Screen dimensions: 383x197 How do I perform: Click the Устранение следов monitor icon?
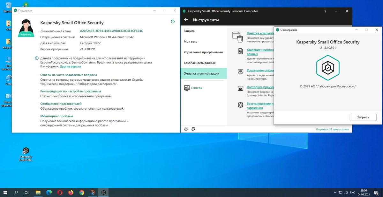[x=241, y=72]
